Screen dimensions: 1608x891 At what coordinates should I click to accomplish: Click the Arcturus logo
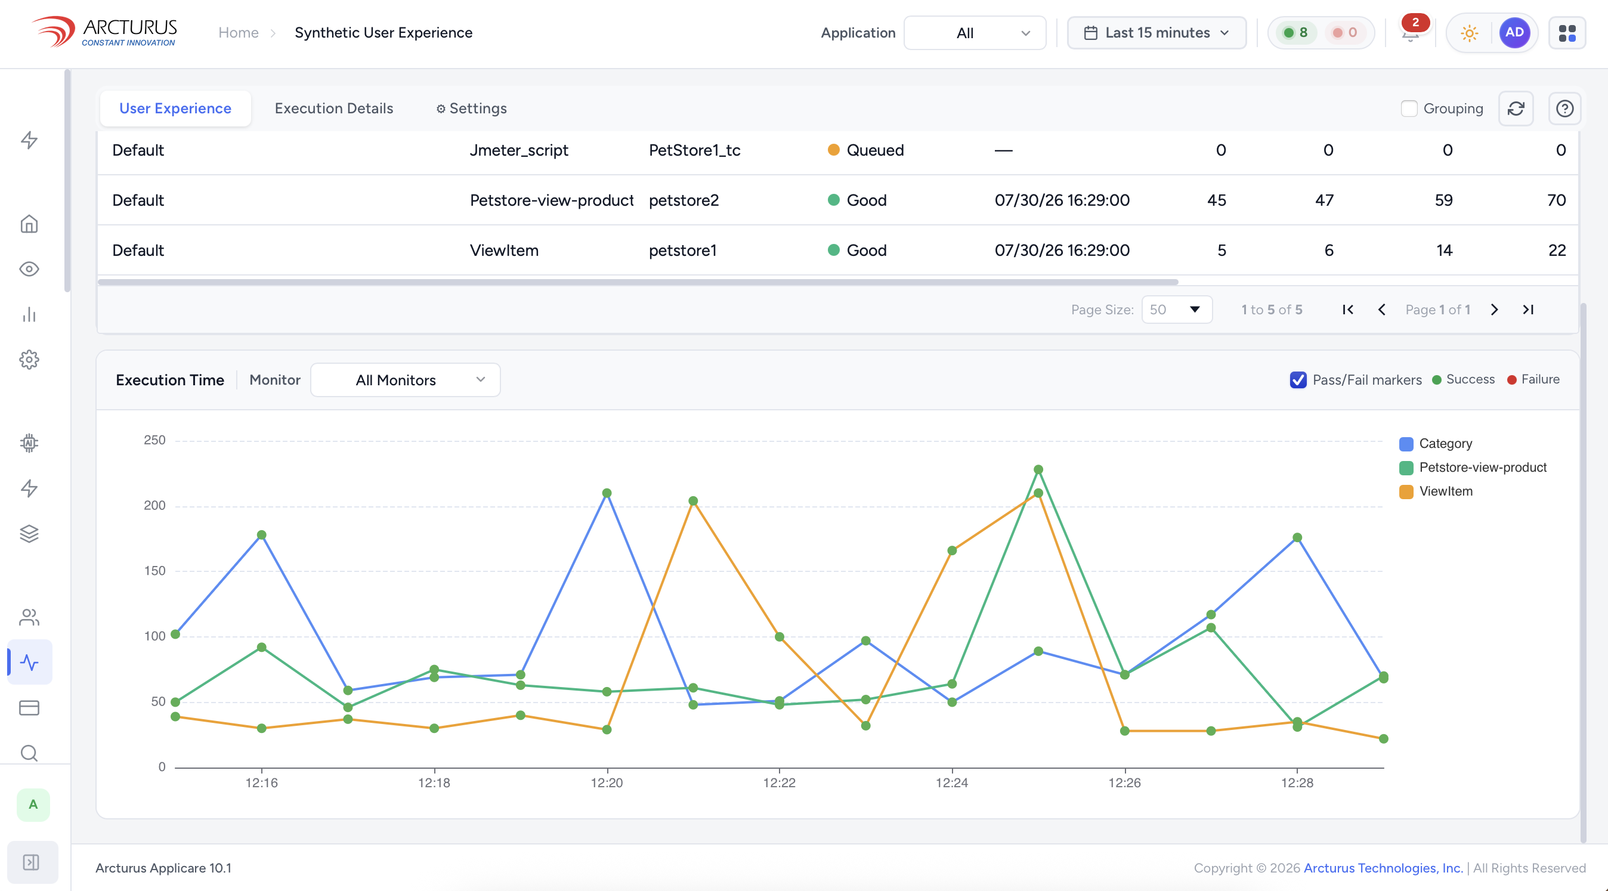pyautogui.click(x=105, y=32)
